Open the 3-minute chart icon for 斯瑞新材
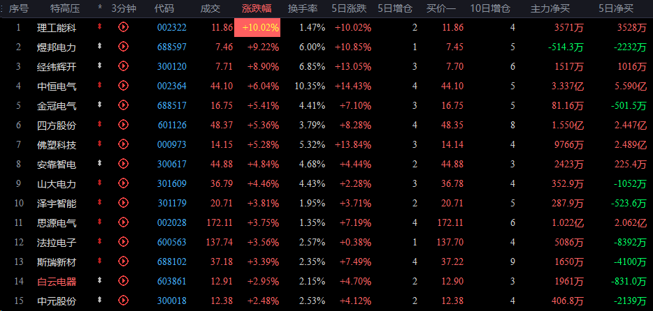 123,261
